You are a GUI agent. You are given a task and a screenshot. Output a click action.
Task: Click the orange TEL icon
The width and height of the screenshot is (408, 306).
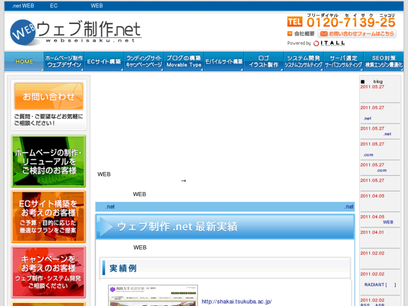295,21
